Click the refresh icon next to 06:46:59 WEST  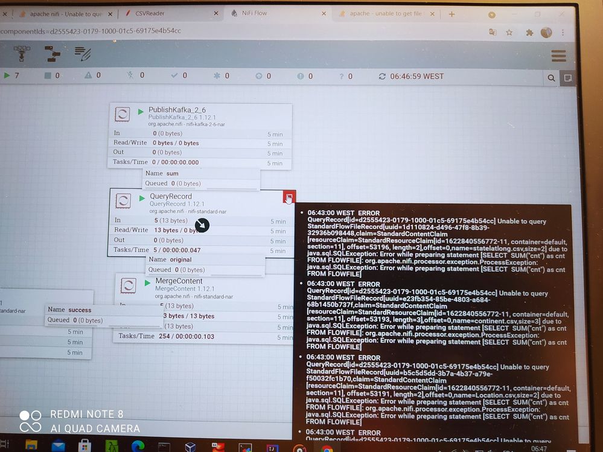(382, 76)
